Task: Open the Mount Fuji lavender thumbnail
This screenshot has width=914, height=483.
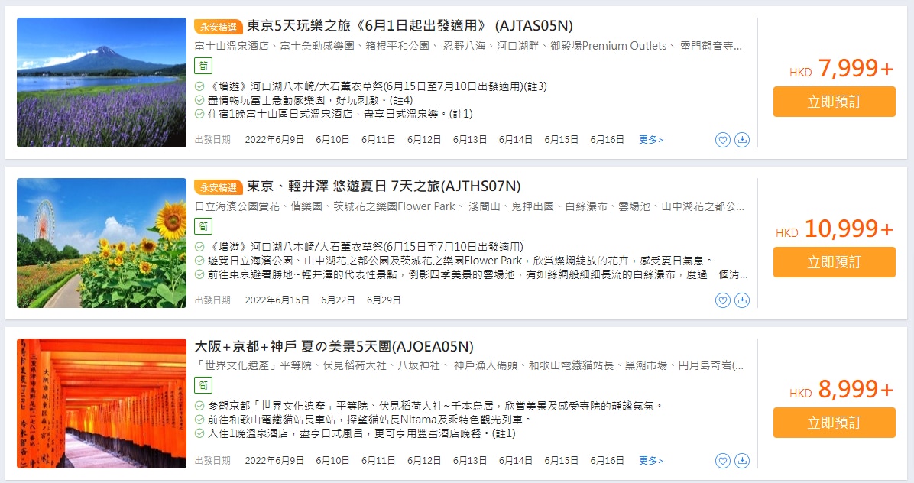Action: click(102, 82)
